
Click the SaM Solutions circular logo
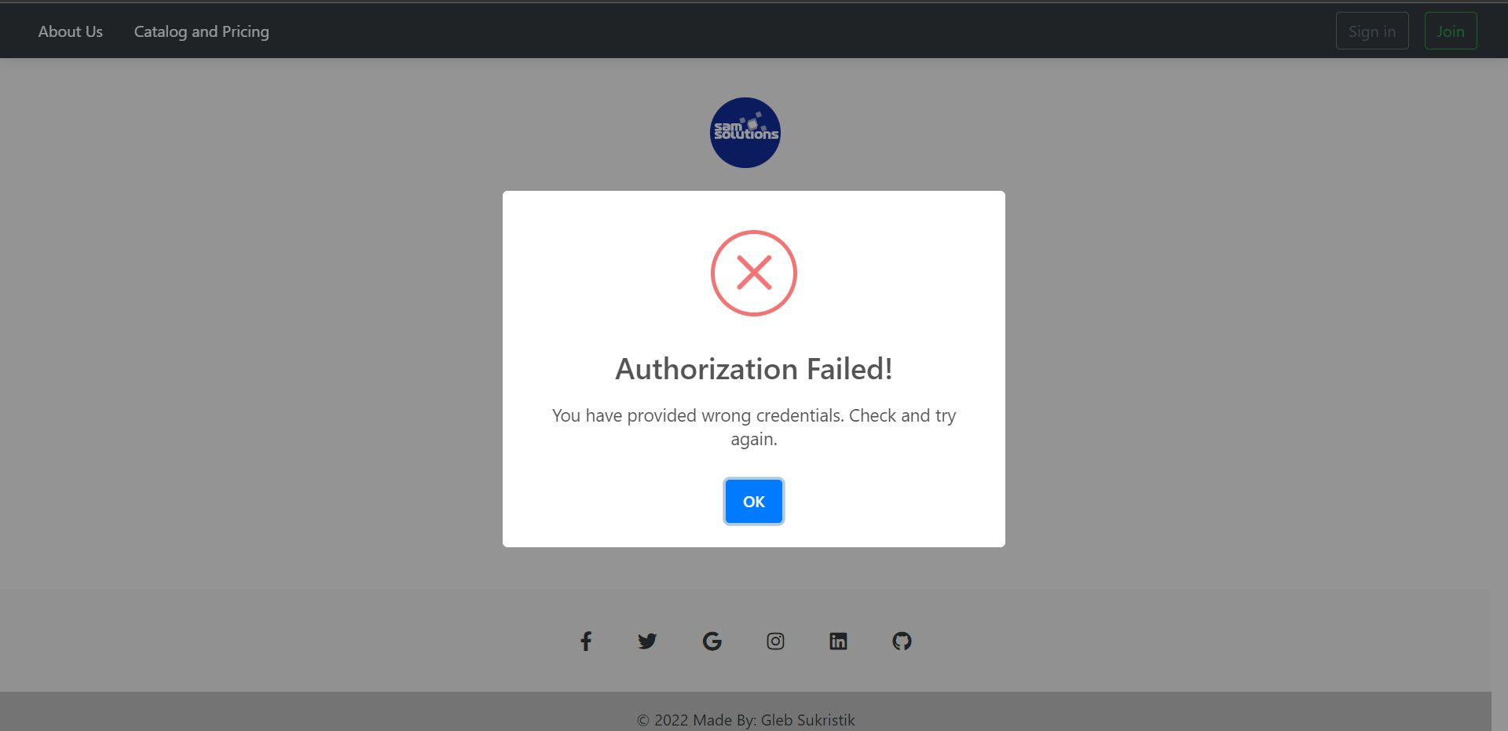coord(745,132)
